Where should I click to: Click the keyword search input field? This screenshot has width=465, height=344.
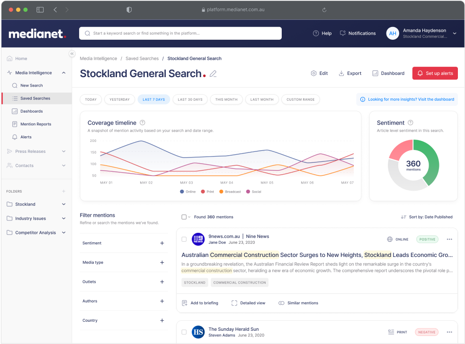pyautogui.click(x=180, y=34)
